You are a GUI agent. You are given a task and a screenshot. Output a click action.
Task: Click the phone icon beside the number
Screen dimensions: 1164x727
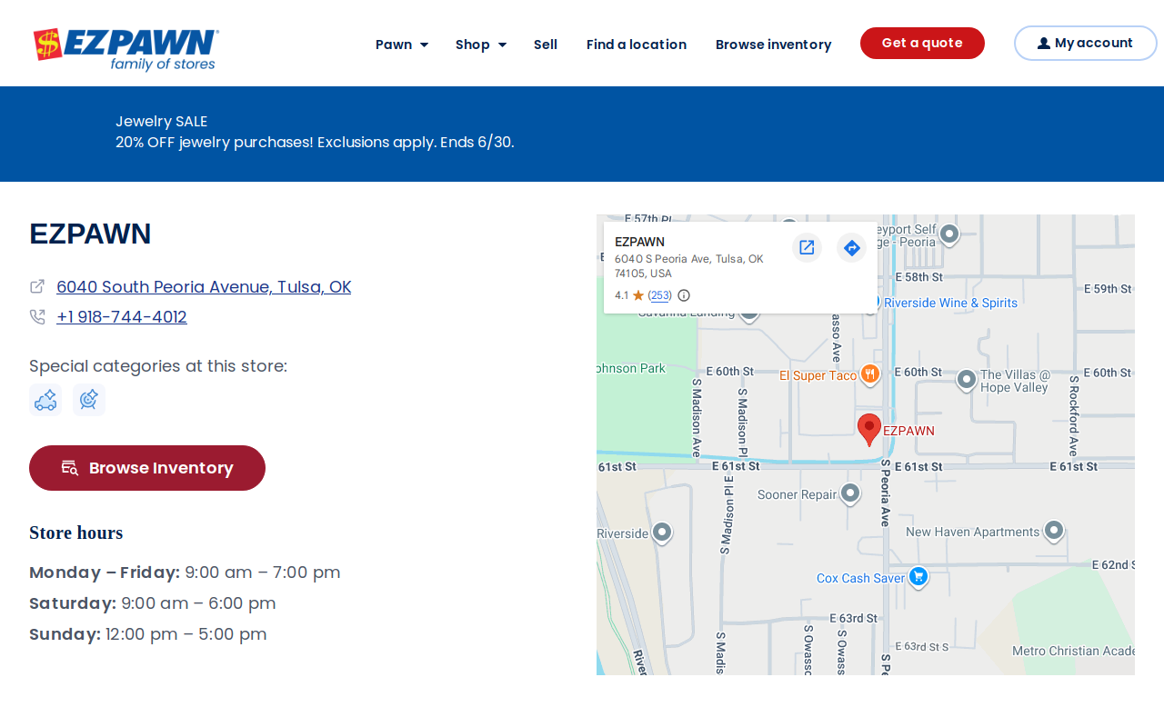pyautogui.click(x=37, y=316)
